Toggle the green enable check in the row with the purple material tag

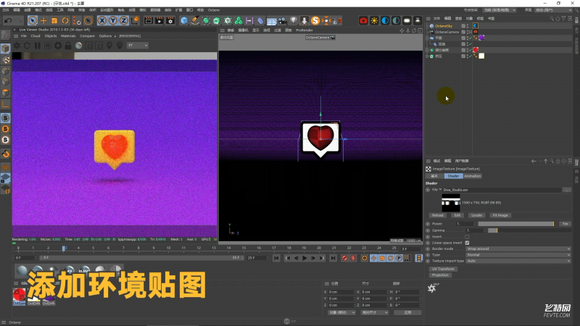pyautogui.click(x=470, y=38)
